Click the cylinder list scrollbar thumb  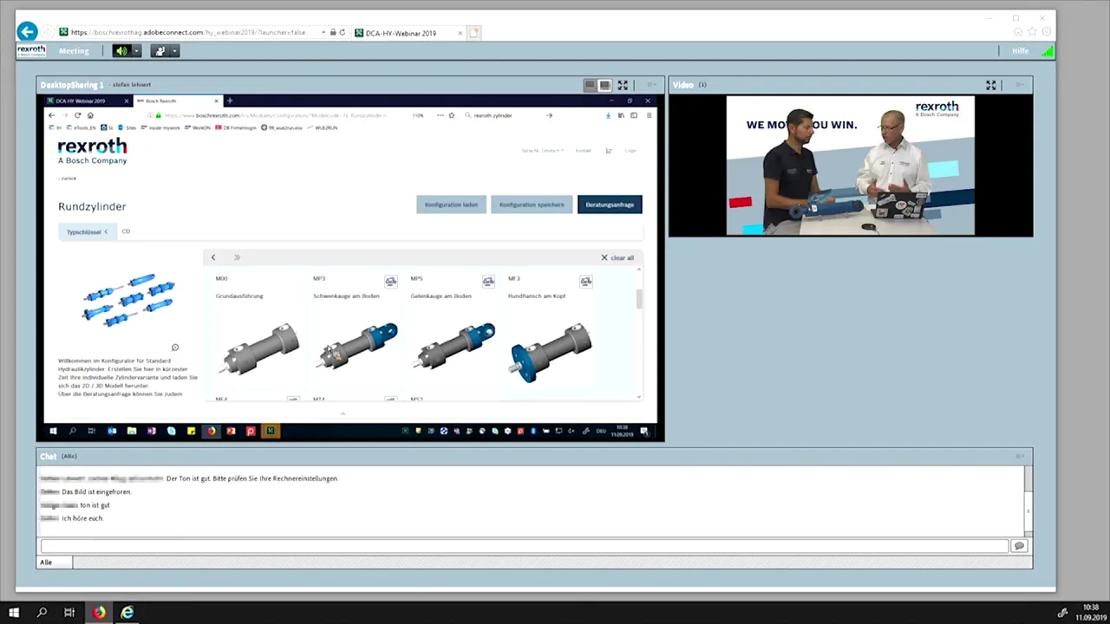640,299
